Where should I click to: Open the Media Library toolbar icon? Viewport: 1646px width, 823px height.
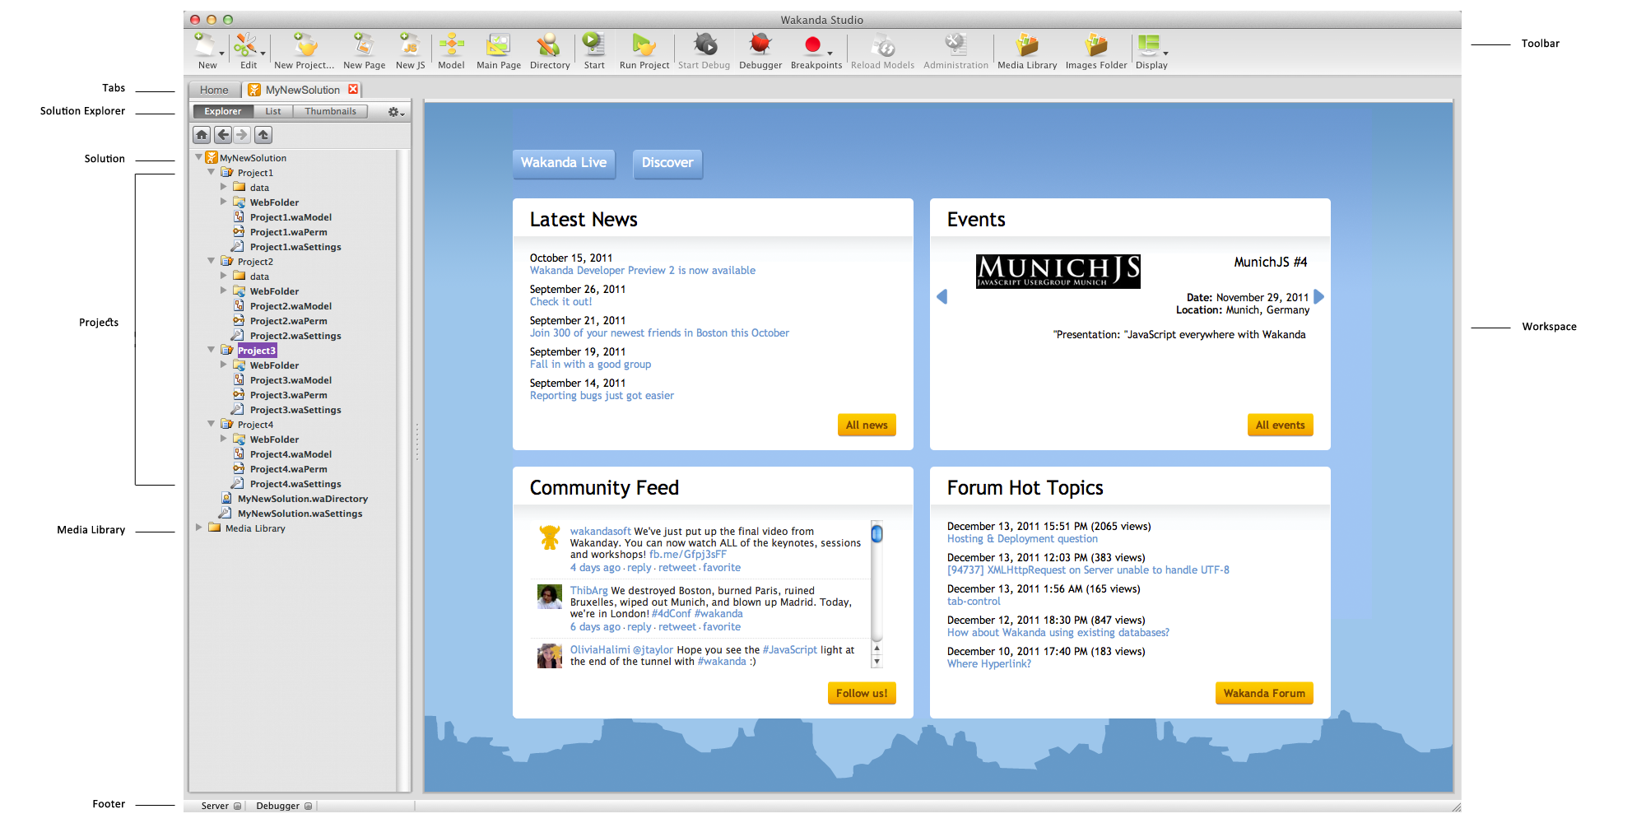[x=1027, y=44]
